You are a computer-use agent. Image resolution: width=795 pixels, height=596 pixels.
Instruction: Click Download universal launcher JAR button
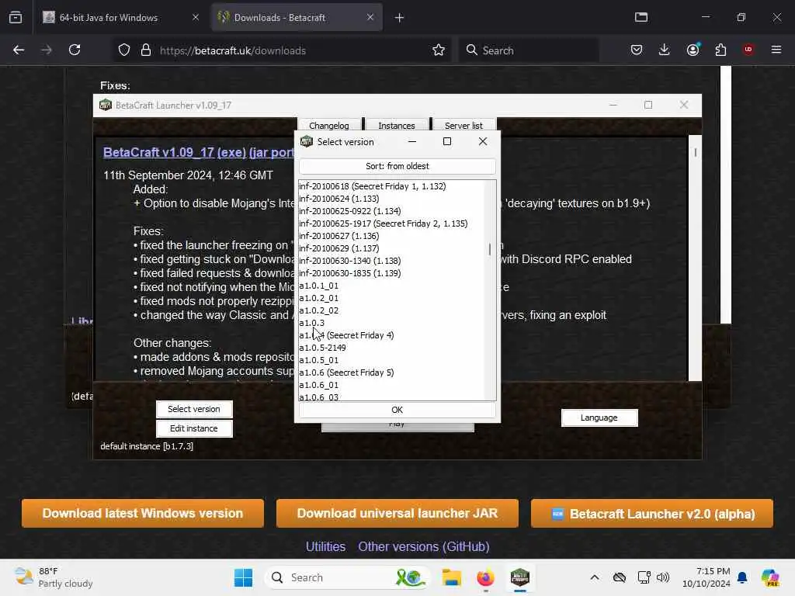(397, 514)
